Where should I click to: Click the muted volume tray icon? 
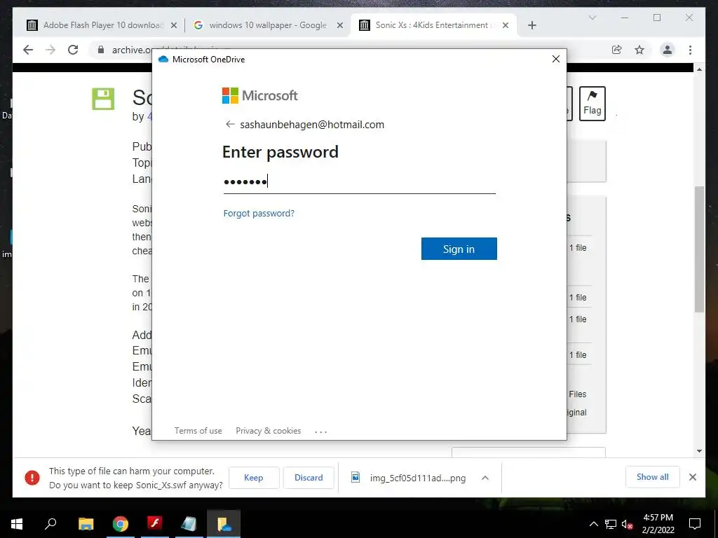627,524
